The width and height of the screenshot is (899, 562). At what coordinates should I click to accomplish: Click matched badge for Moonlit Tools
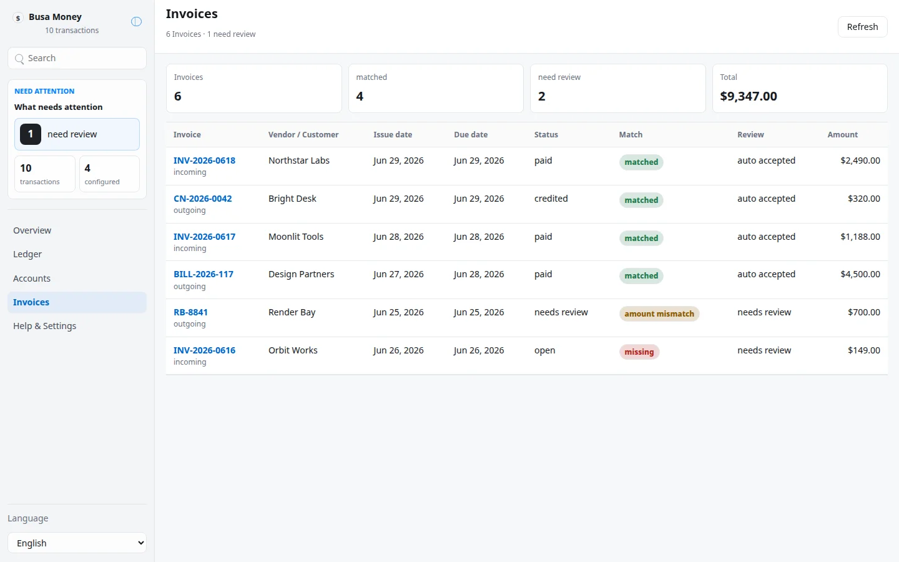(x=641, y=239)
